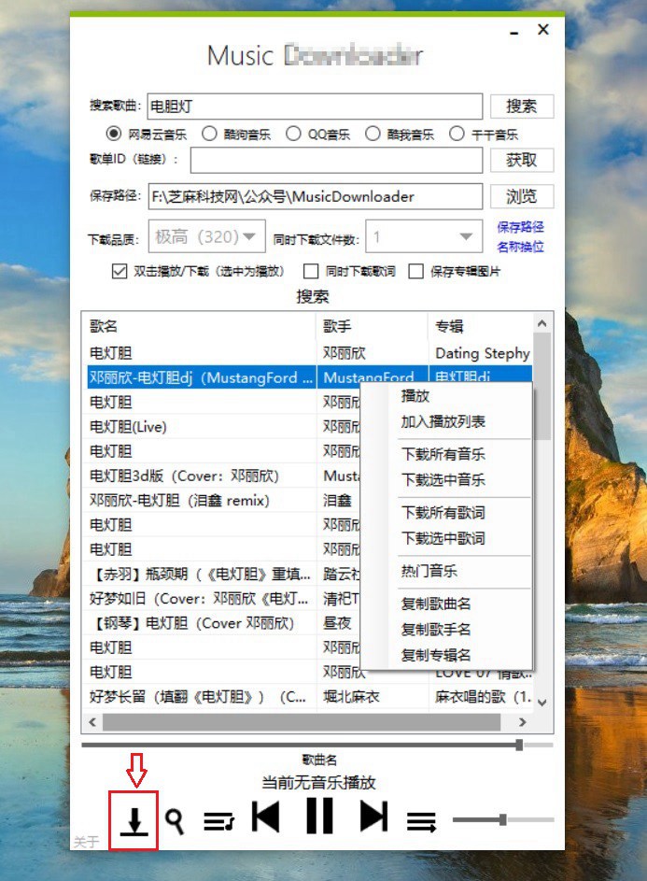
Task: Click the Dating Stephy album cell
Action: (482, 353)
